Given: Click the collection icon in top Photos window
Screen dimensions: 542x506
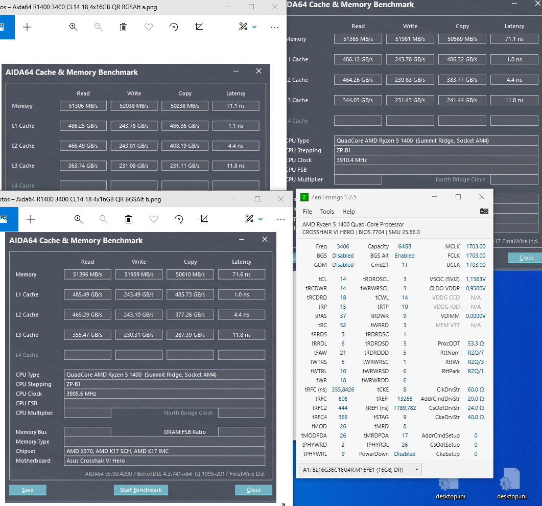Looking at the screenshot, I should pyautogui.click(x=2, y=27).
